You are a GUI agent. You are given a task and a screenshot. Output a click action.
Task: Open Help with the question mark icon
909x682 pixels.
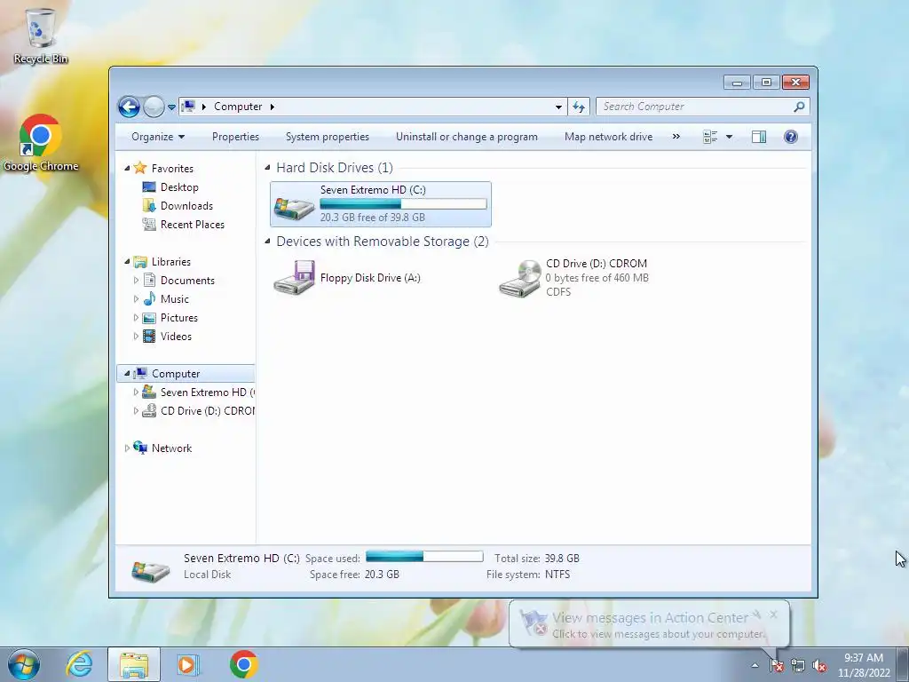(x=791, y=137)
